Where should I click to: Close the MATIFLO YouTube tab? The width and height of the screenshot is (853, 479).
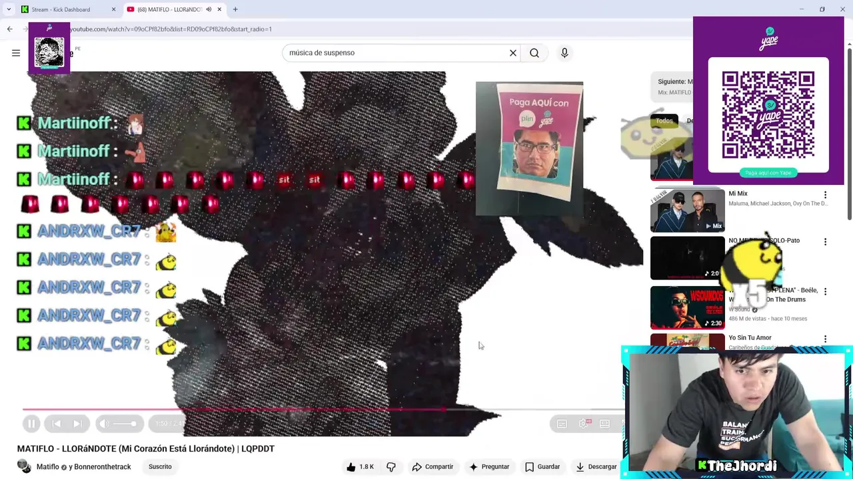(x=219, y=9)
